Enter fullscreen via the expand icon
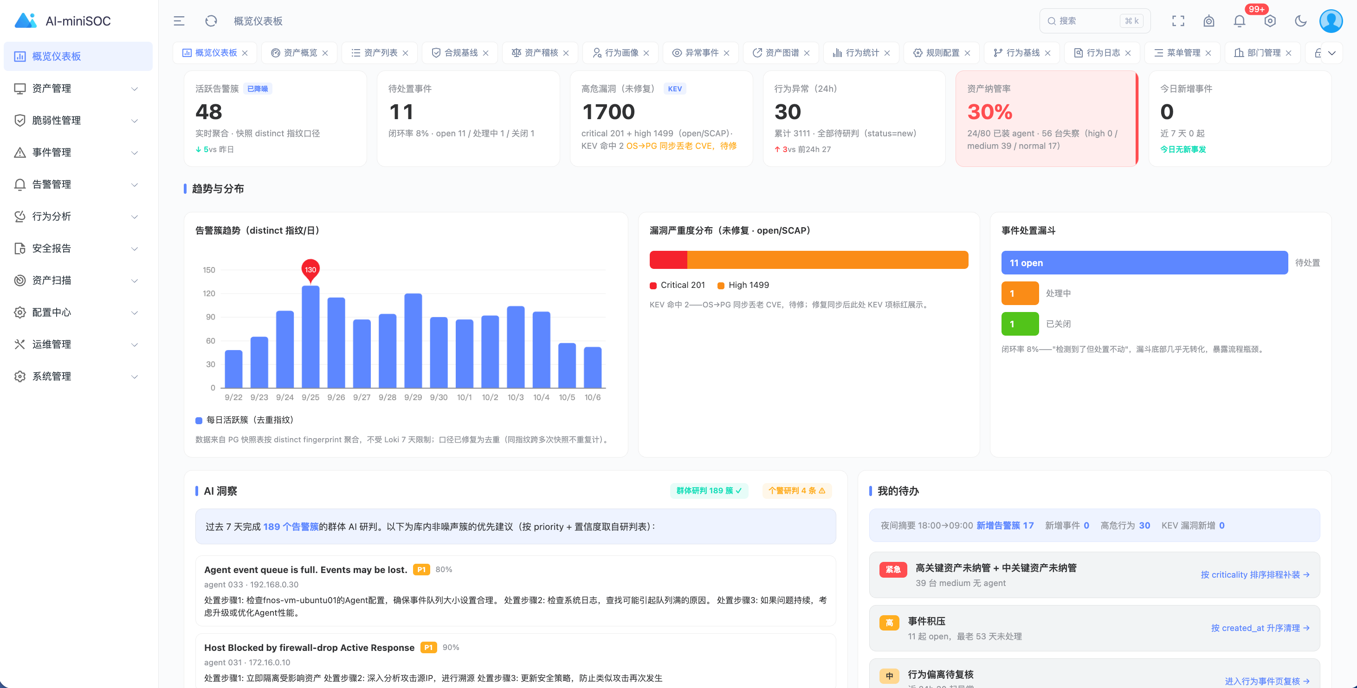 [x=1178, y=21]
